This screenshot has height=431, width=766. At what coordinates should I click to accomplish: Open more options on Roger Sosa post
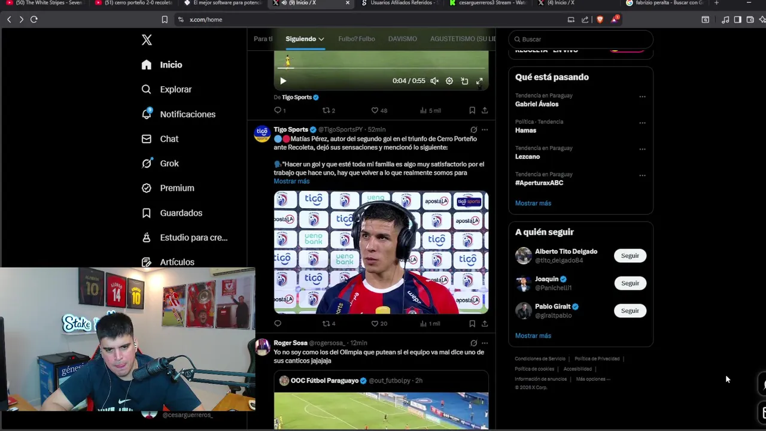(485, 343)
